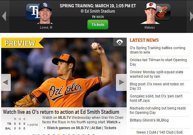Click the green Tickets button
The height and width of the screenshot is (135, 193).
click(98, 24)
